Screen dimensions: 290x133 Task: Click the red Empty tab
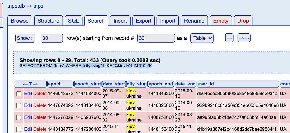[221, 21]
